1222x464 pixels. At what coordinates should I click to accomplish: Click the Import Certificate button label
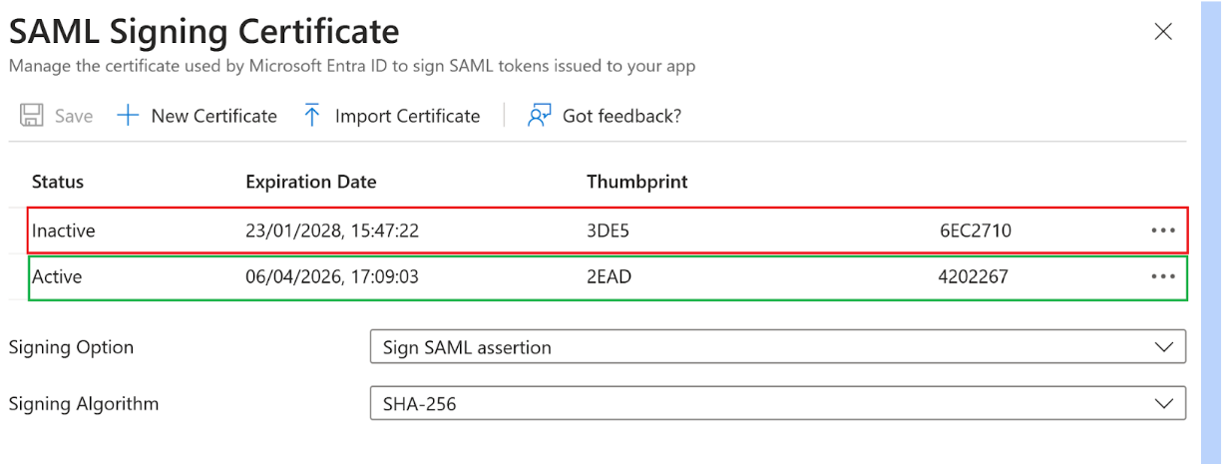[407, 116]
